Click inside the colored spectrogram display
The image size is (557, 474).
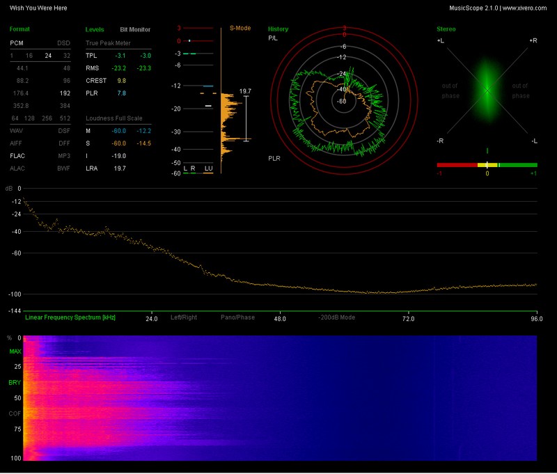click(278, 397)
